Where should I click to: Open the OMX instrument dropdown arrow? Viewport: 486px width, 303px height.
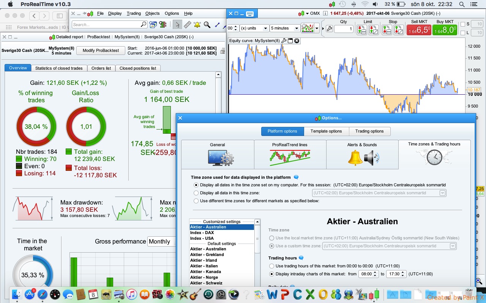[307, 13]
